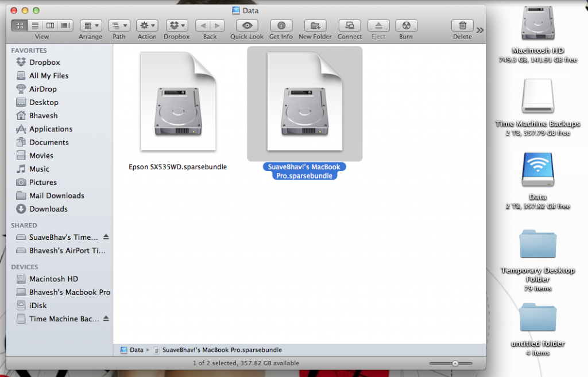Open the Dropbox toolbar dropdown

coord(176,26)
